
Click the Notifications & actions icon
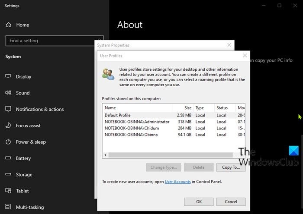[8, 109]
